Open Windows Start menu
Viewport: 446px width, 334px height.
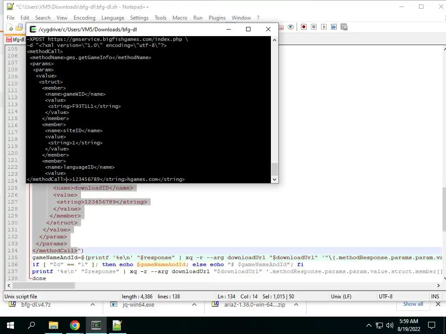[10, 325]
